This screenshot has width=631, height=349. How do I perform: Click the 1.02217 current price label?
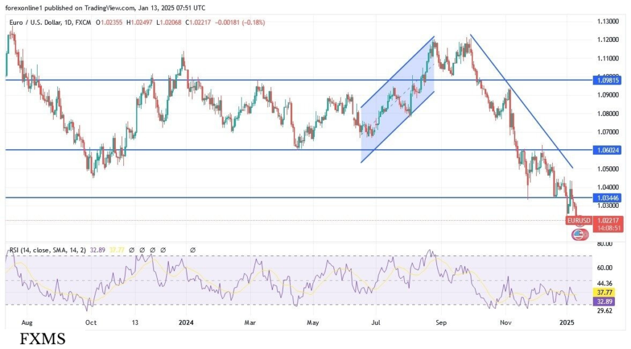coord(608,220)
